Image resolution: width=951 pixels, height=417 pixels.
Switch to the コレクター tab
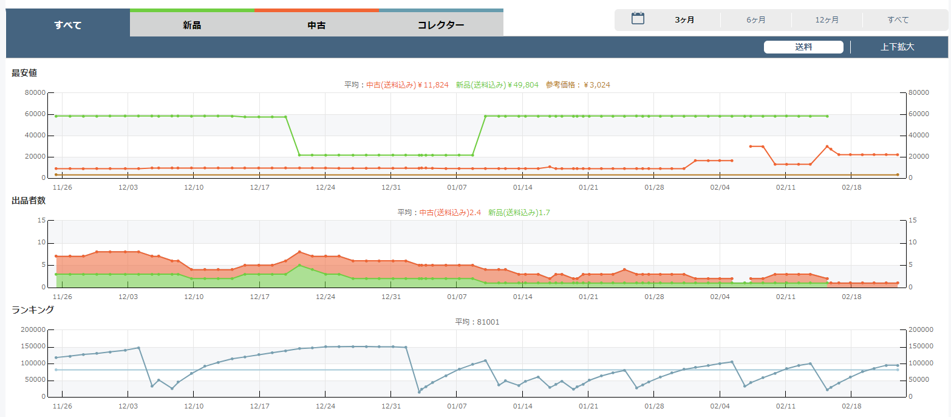point(441,25)
